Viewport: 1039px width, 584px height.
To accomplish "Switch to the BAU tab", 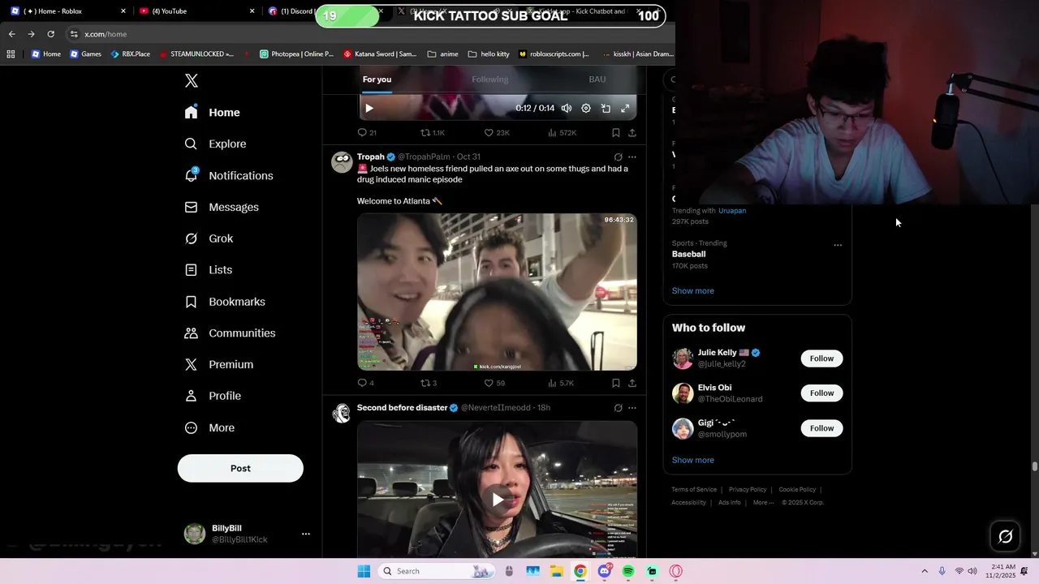I will pos(597,79).
